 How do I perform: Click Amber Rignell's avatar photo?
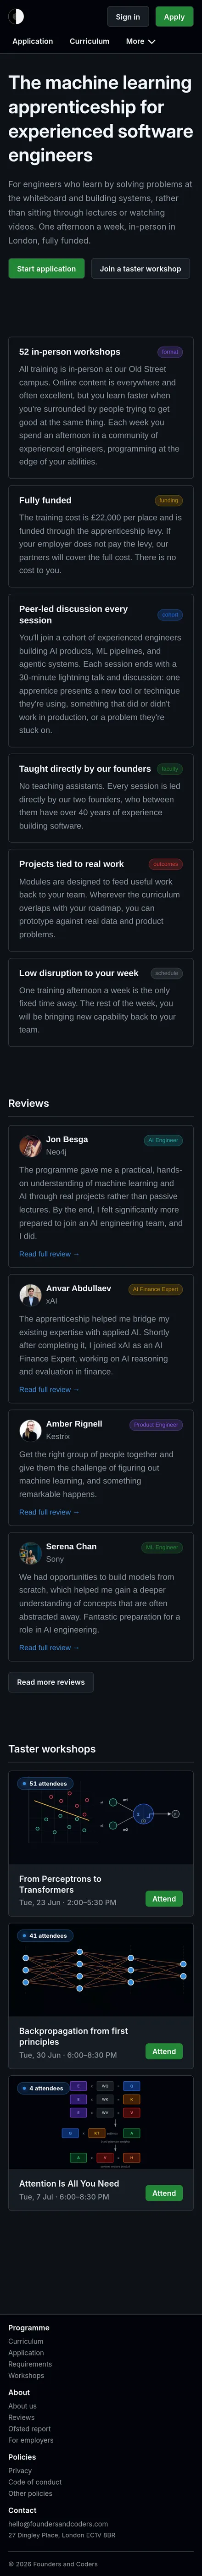[x=30, y=1430]
